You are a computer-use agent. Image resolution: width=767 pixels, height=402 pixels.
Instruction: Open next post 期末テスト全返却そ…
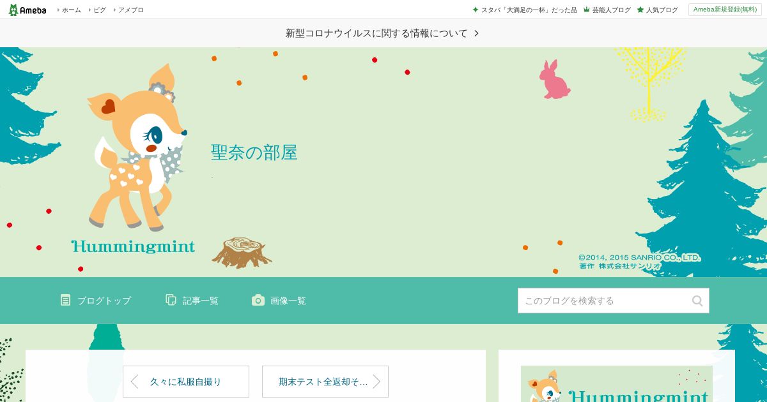tap(325, 382)
